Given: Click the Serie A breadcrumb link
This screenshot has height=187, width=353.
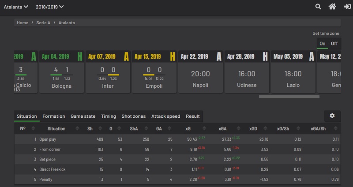Looking at the screenshot, I should [x=43, y=22].
